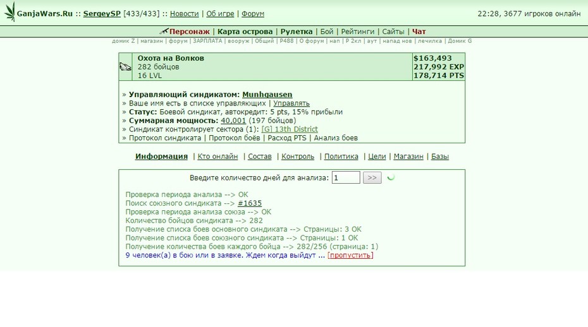The width and height of the screenshot is (588, 327).
Task: Open Расход PTS
Action: click(x=287, y=138)
